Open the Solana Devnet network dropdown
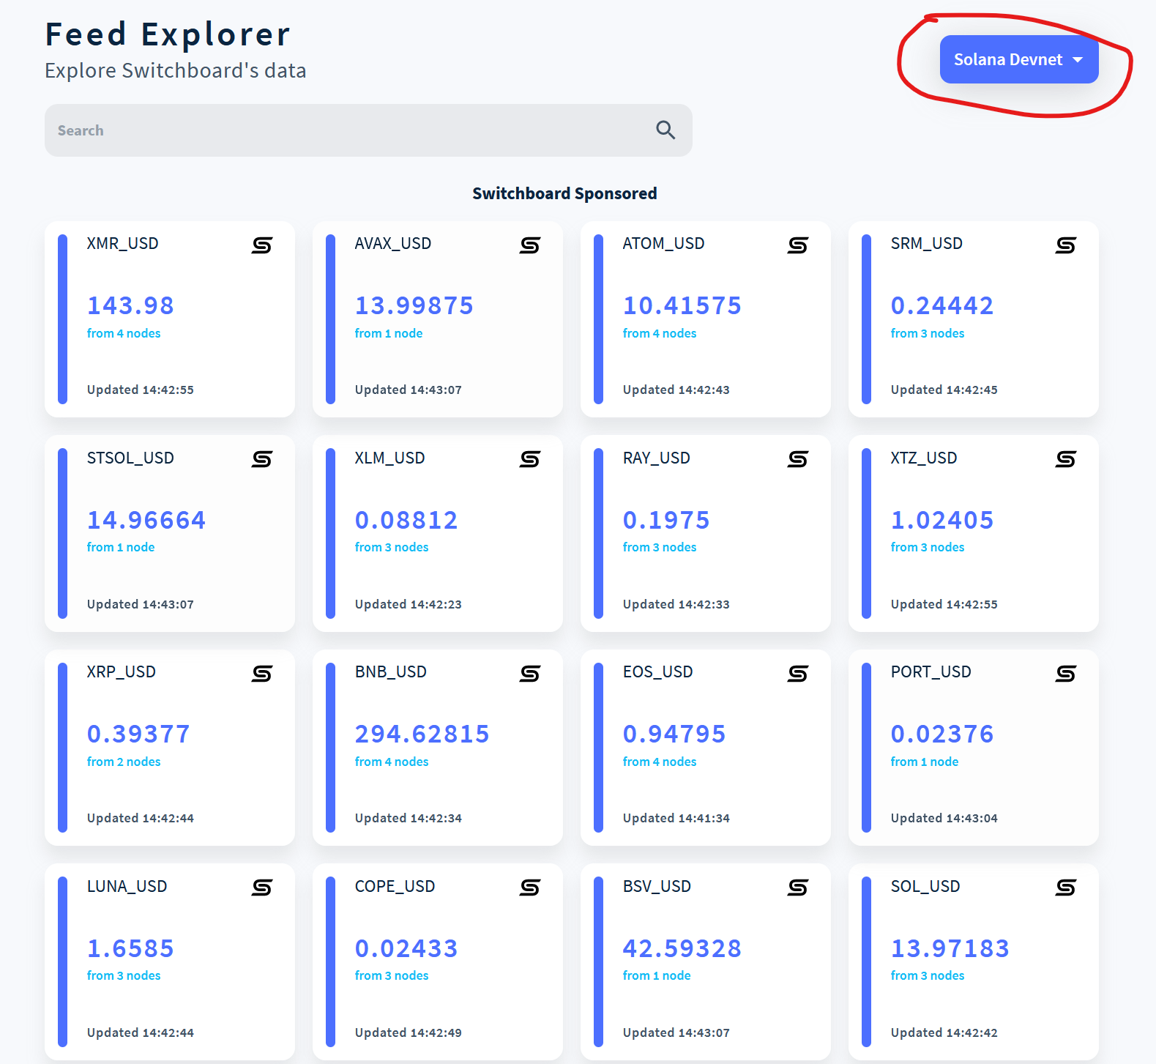Viewport: 1156px width, 1064px height. point(1019,59)
